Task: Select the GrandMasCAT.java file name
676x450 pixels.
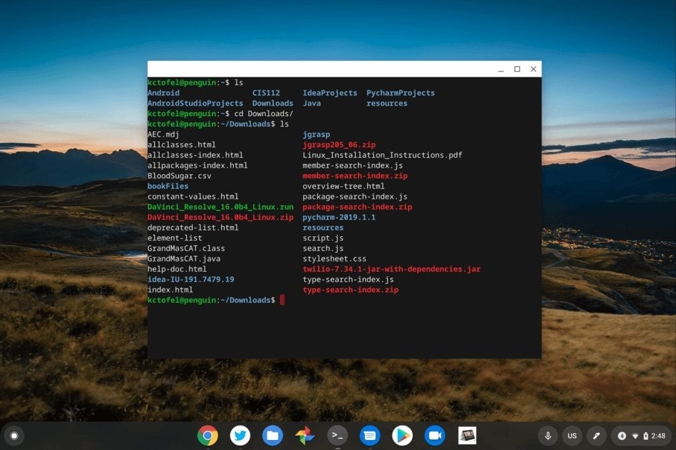Action: coord(184,259)
